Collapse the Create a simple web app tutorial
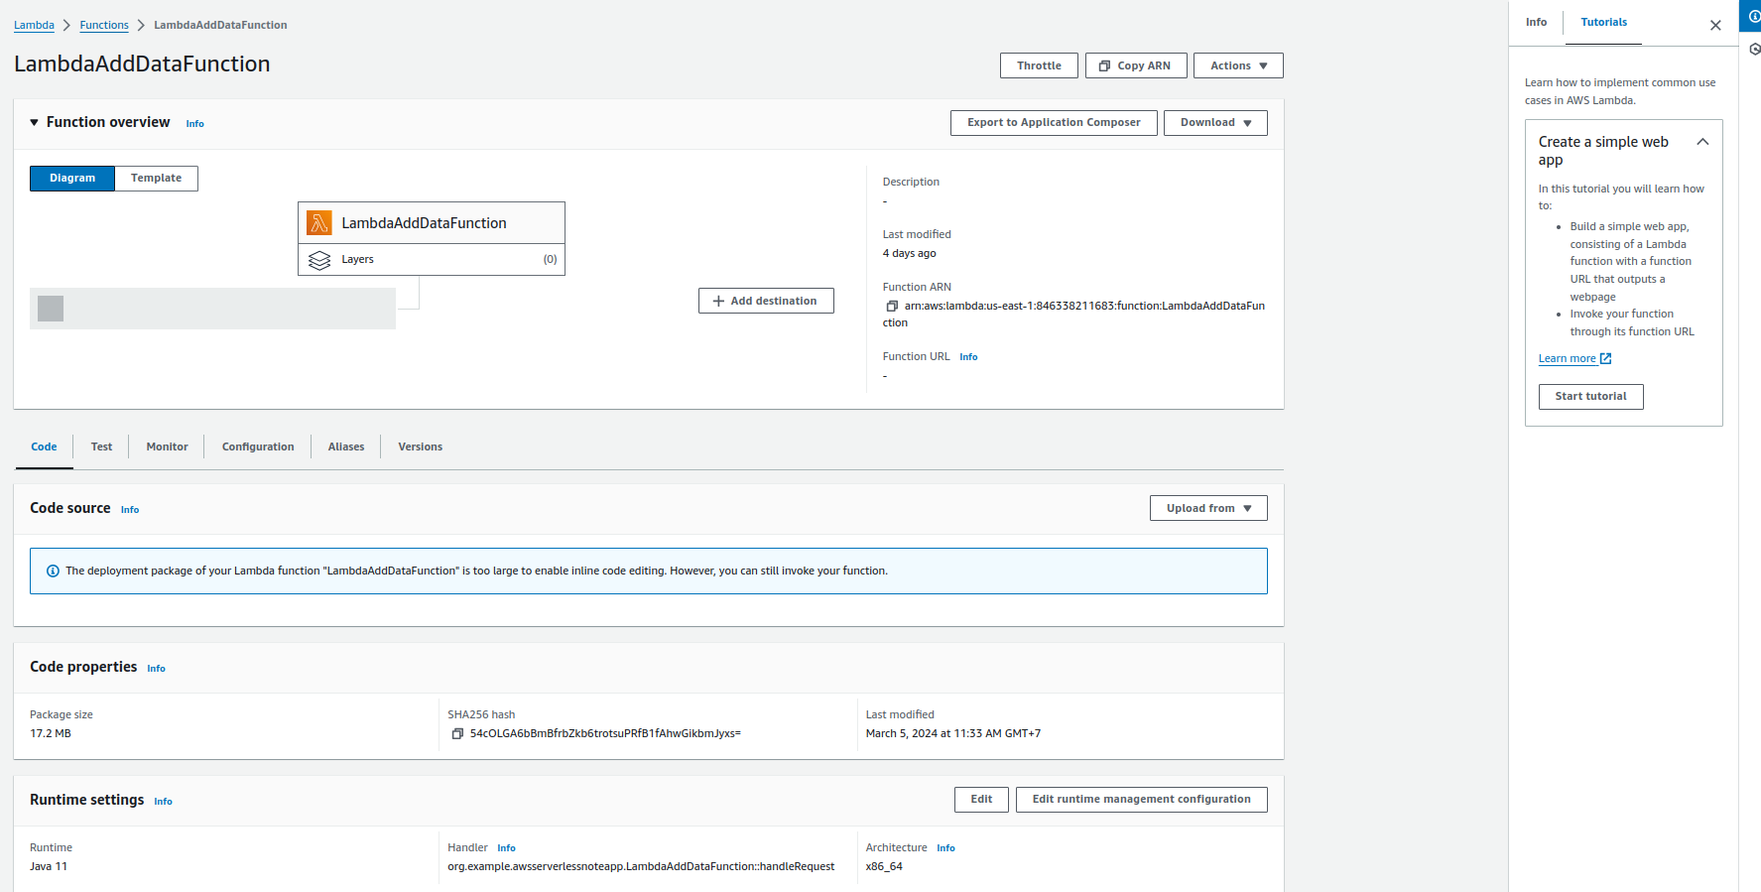Screen dimensions: 1761x892 [x=1702, y=142]
